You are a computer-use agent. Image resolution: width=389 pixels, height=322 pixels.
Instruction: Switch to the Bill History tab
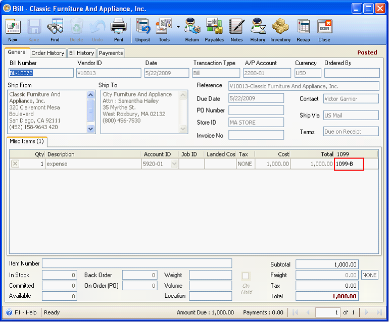click(x=82, y=53)
